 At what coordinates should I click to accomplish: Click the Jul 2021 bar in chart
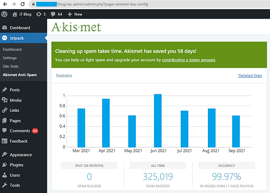(184, 129)
